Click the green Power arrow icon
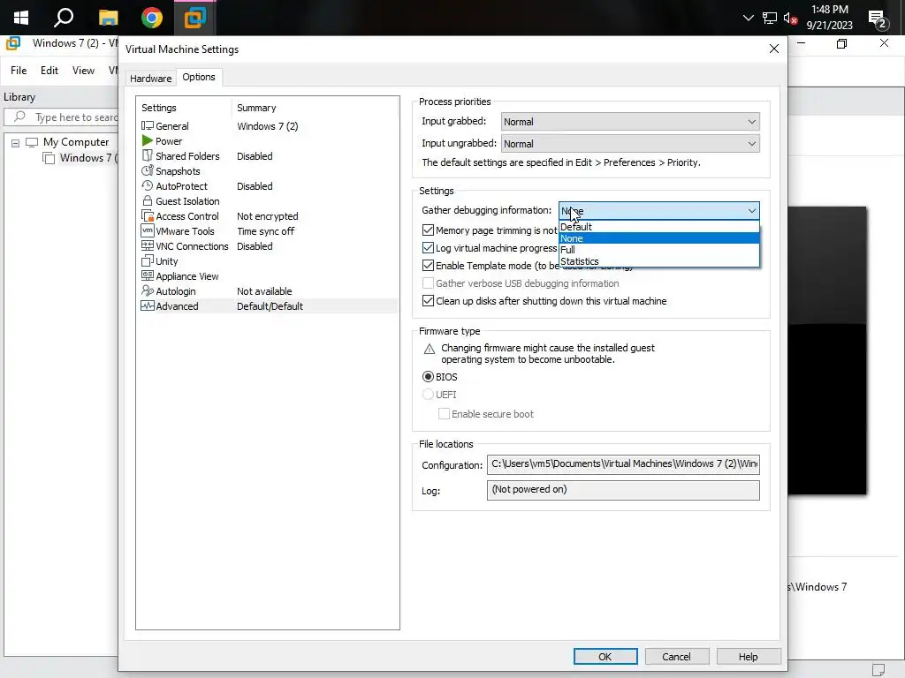The image size is (905, 678). click(148, 140)
